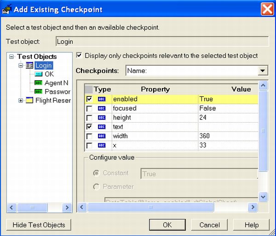Viewport: 276px width, 236px height.
Task: Click the Hide Test Objects button
Action: [39, 225]
